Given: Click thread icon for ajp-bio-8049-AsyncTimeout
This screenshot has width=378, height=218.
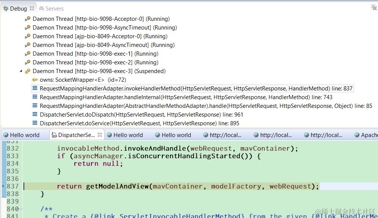Looking at the screenshot, I should click(x=28, y=45).
